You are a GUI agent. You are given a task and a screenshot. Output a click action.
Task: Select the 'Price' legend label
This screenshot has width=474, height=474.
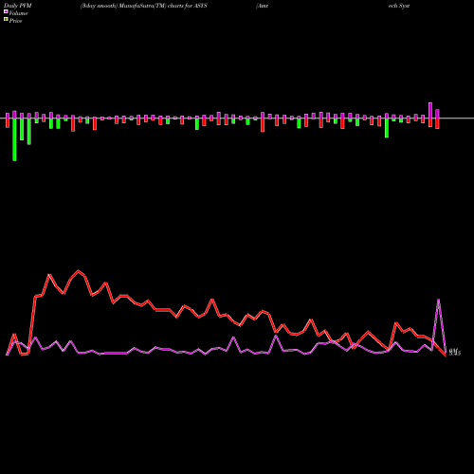click(x=15, y=21)
